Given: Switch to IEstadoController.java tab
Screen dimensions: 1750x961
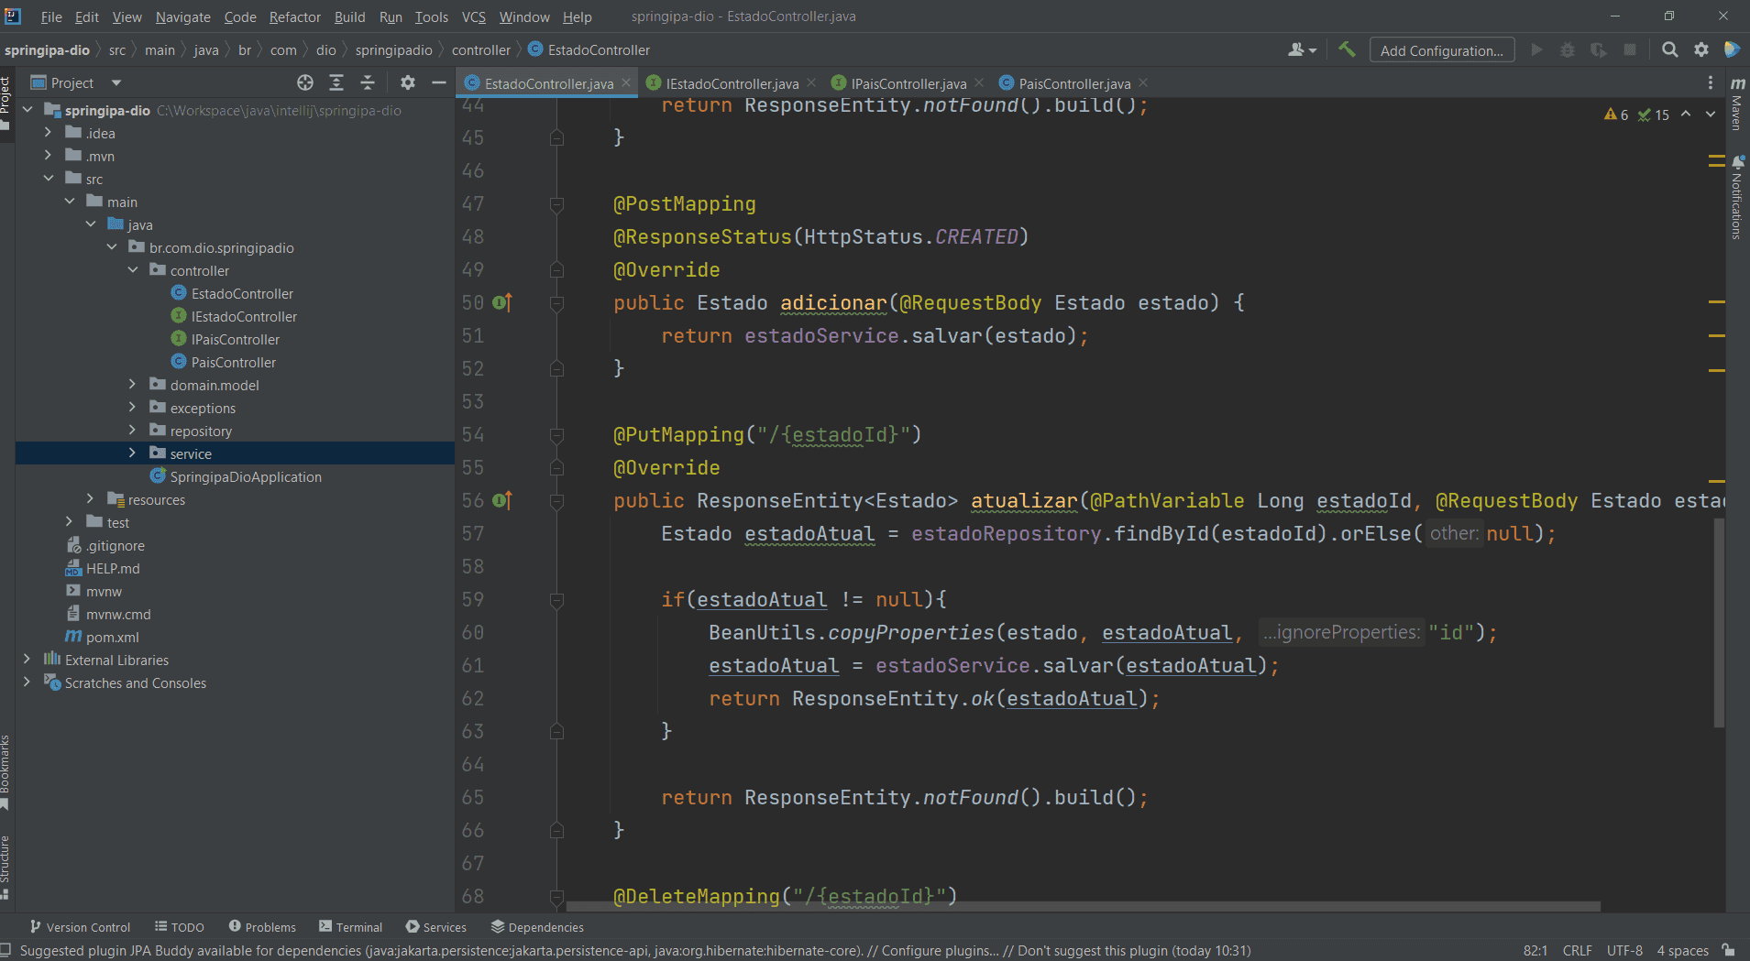Looking at the screenshot, I should coord(732,83).
